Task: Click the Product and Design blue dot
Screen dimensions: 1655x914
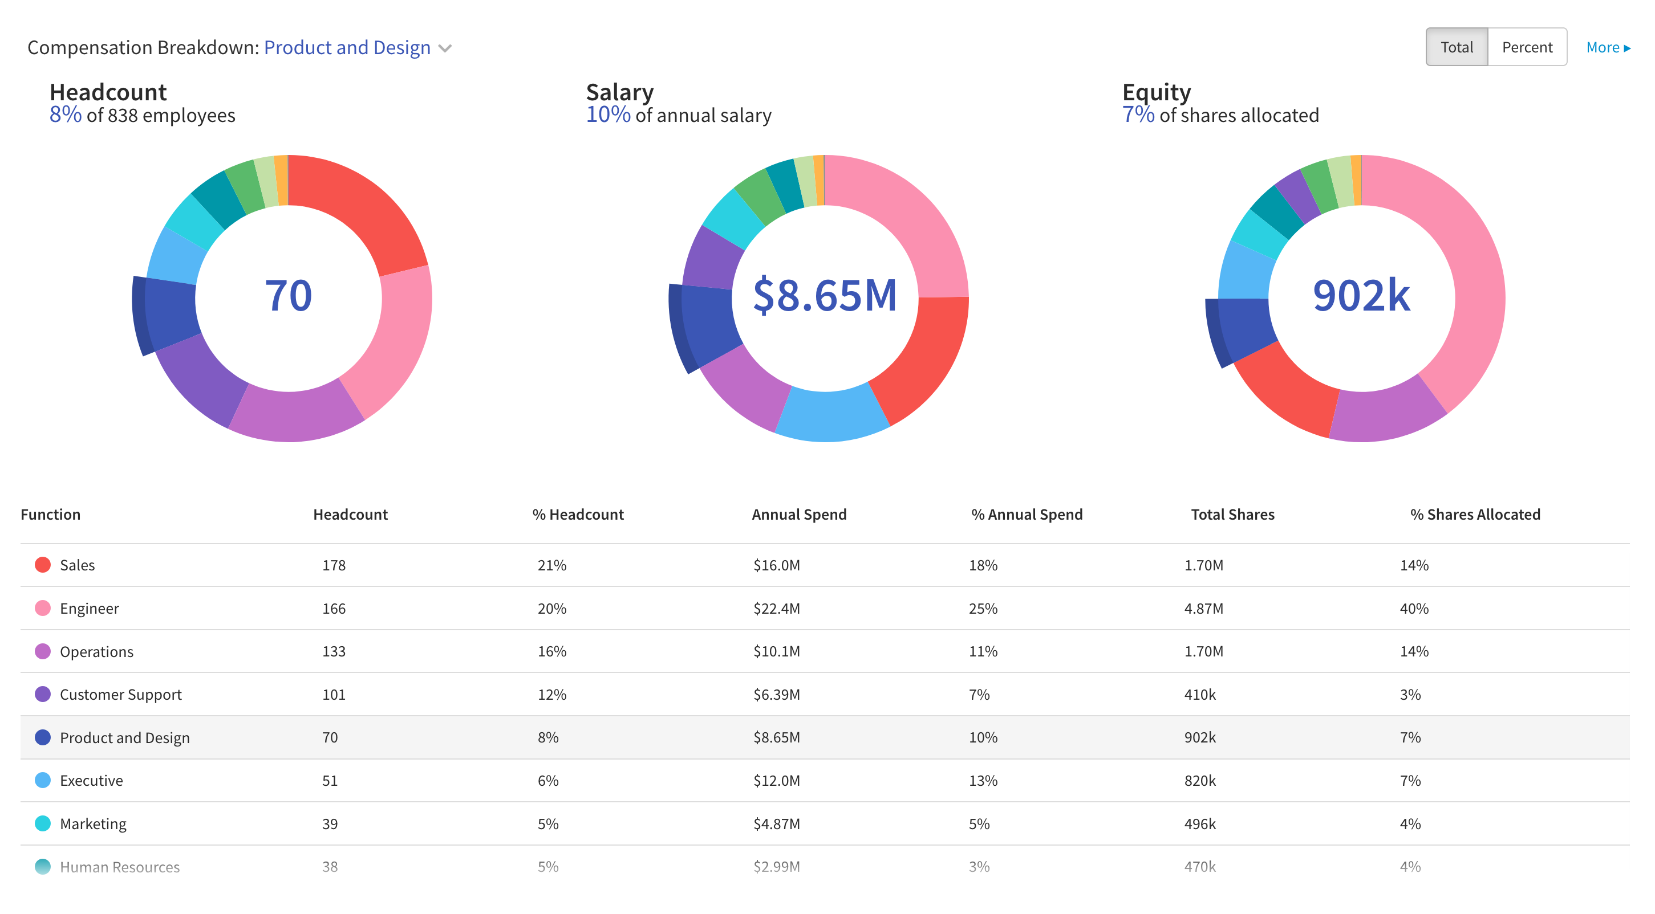Action: 42,737
